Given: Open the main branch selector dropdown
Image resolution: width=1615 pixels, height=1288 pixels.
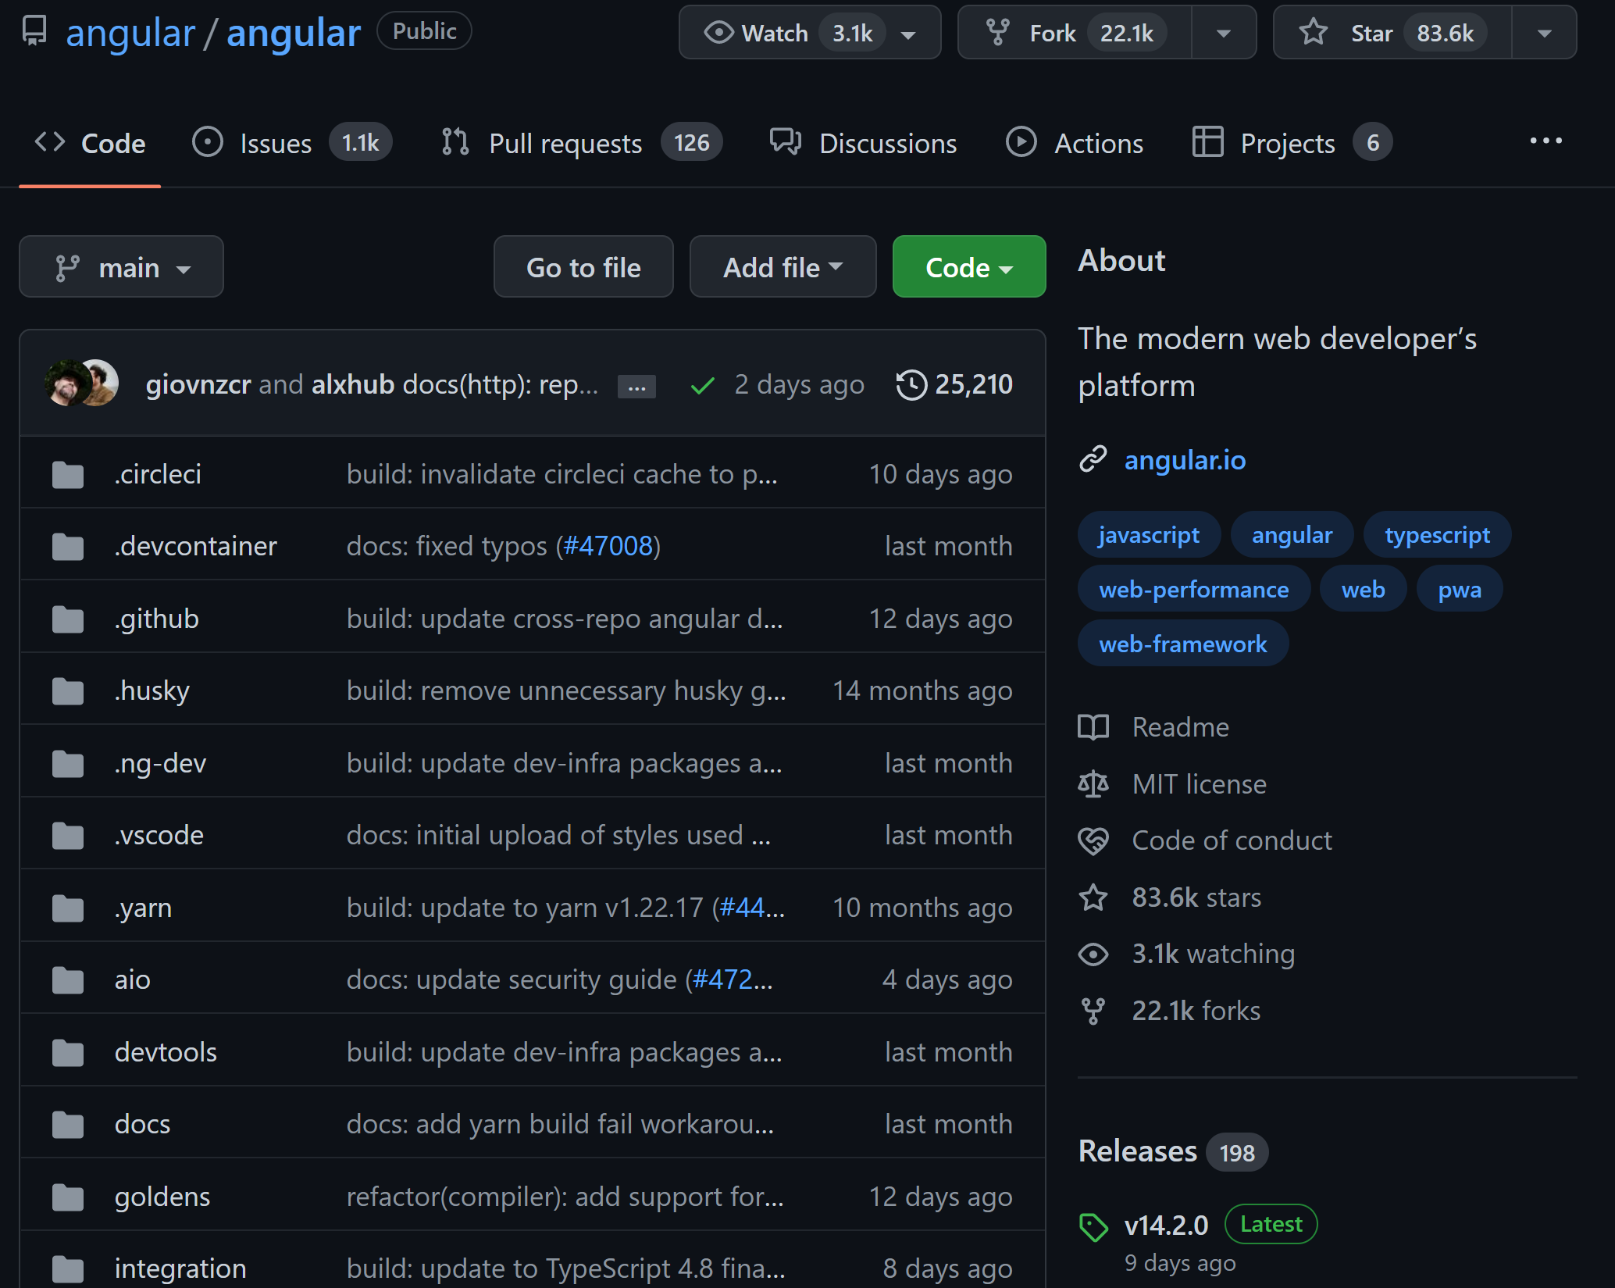Looking at the screenshot, I should pyautogui.click(x=121, y=267).
